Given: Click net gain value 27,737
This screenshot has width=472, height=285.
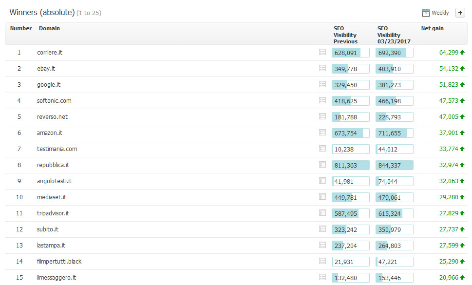Looking at the screenshot, I should (x=449, y=229).
